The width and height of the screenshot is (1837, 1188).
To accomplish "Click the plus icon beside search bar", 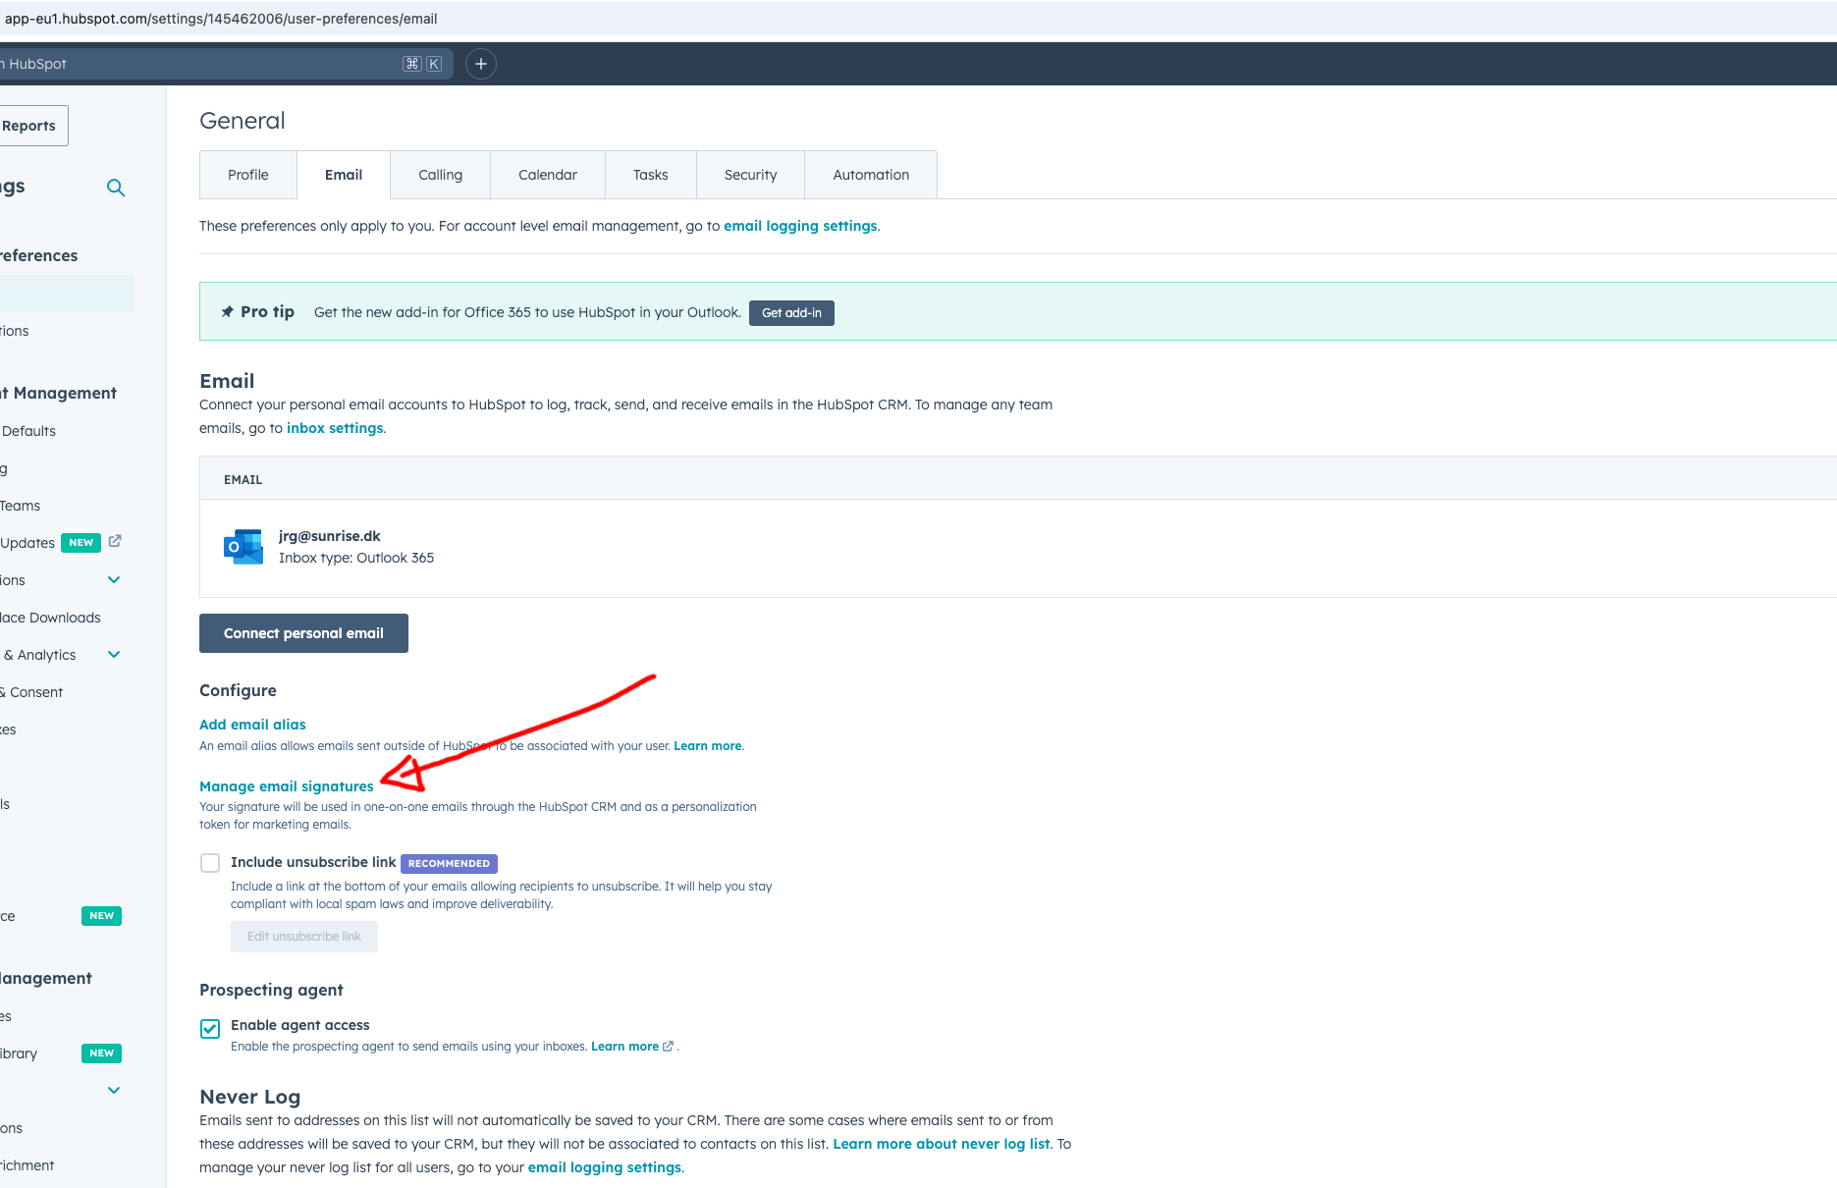I will [480, 64].
